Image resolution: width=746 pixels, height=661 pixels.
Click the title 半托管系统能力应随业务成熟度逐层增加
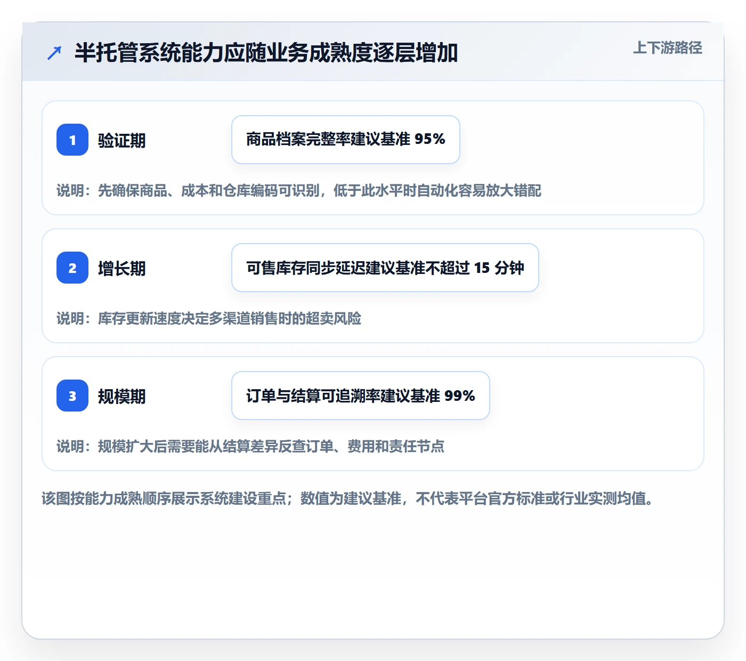pos(266,53)
